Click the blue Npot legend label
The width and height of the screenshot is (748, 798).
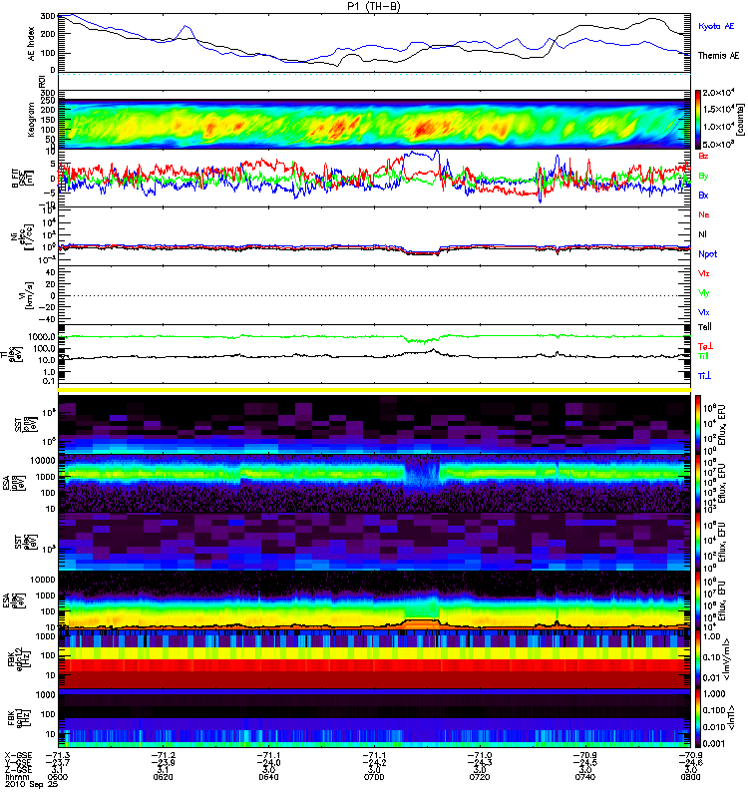coord(708,254)
